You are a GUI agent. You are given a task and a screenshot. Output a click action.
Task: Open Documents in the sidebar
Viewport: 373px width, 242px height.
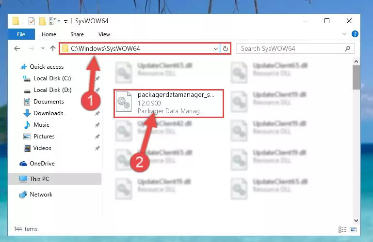(x=44, y=102)
